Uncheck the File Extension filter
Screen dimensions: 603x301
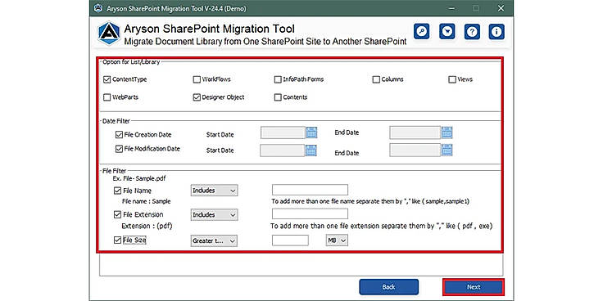pos(117,214)
